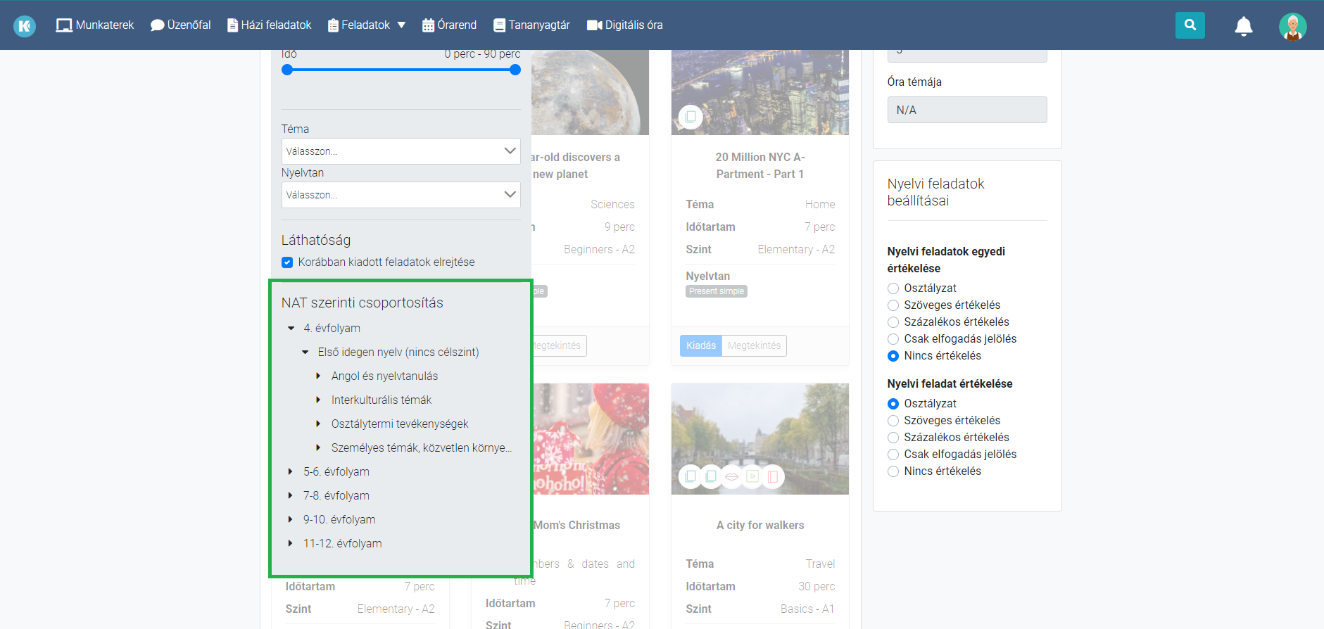
Task: Click the Házi feladatok document icon
Action: point(232,25)
